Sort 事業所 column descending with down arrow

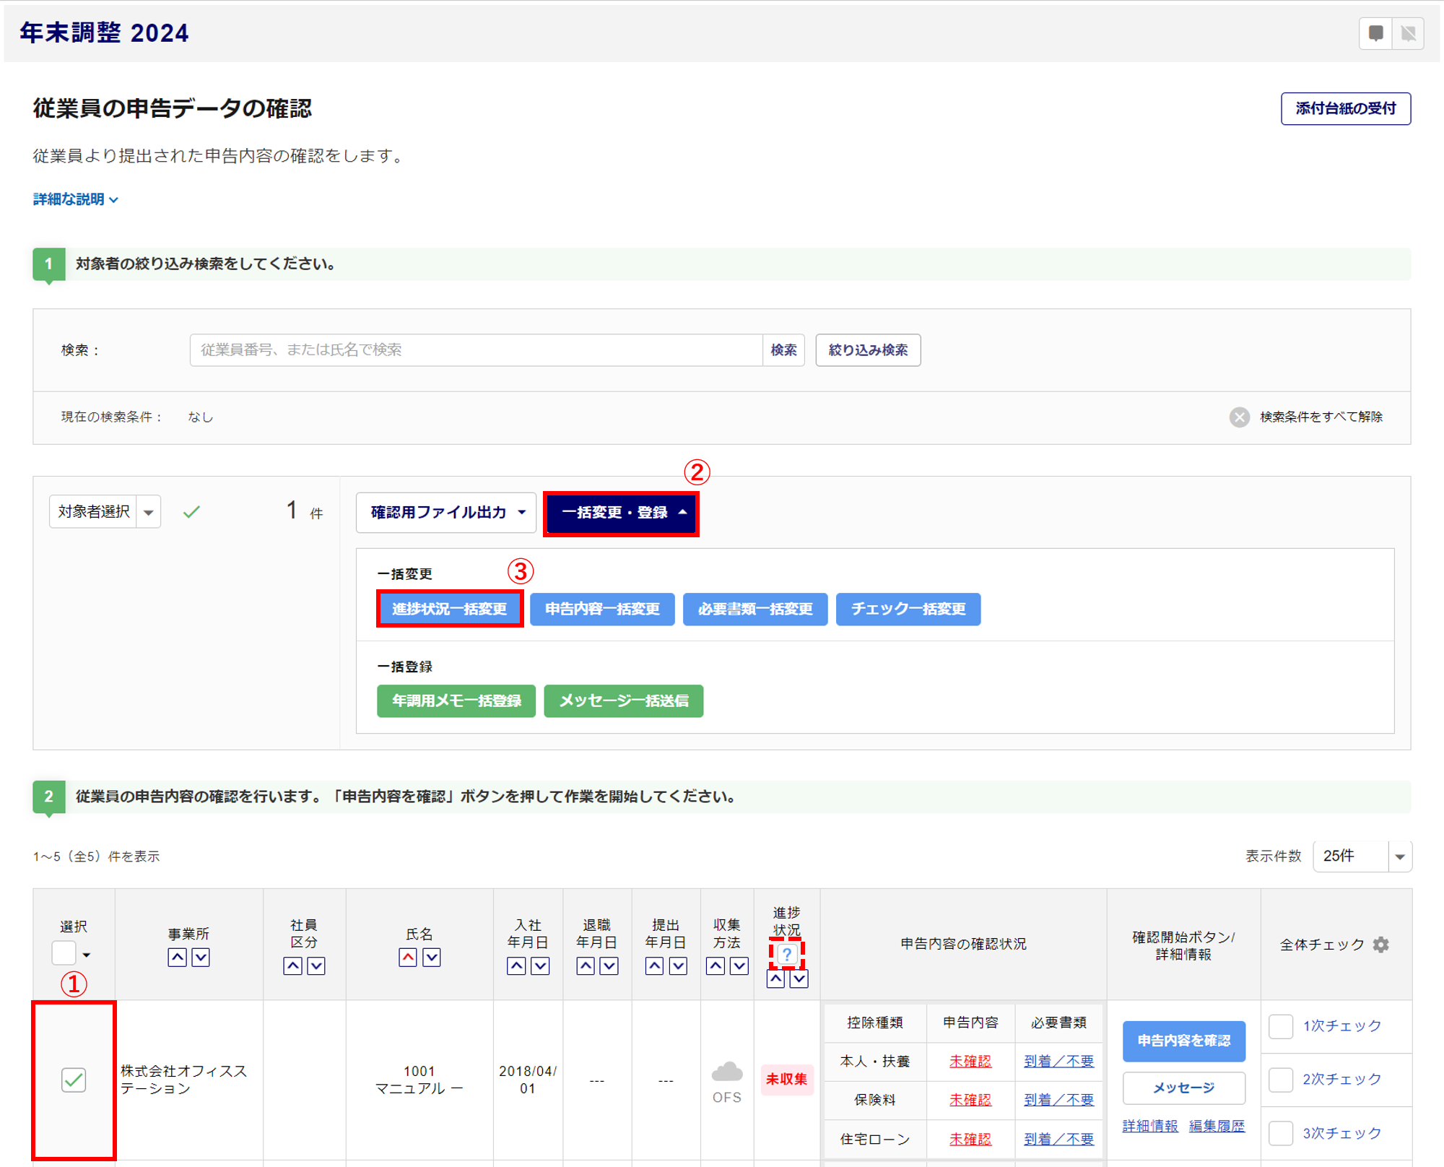pyautogui.click(x=201, y=958)
